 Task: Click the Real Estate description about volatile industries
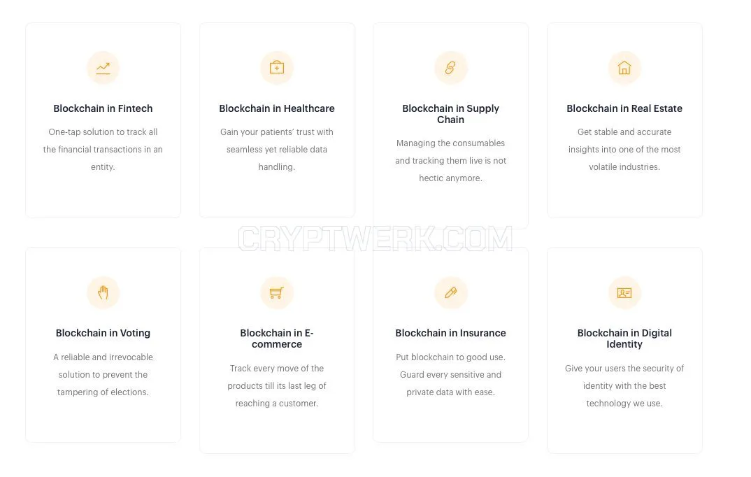(x=624, y=150)
